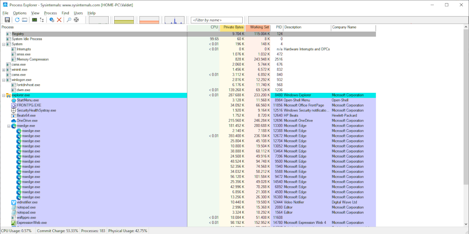469x234 pixels.
Task: Click the FRONTPG.EXE process icon
Action: [x=14, y=105]
